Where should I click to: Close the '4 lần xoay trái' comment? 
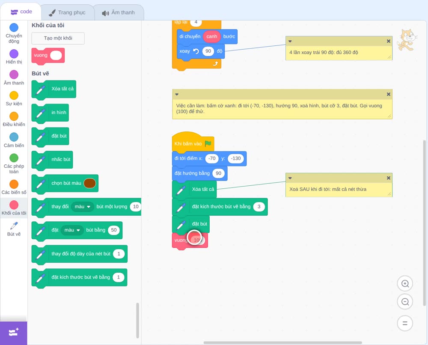pyautogui.click(x=389, y=41)
